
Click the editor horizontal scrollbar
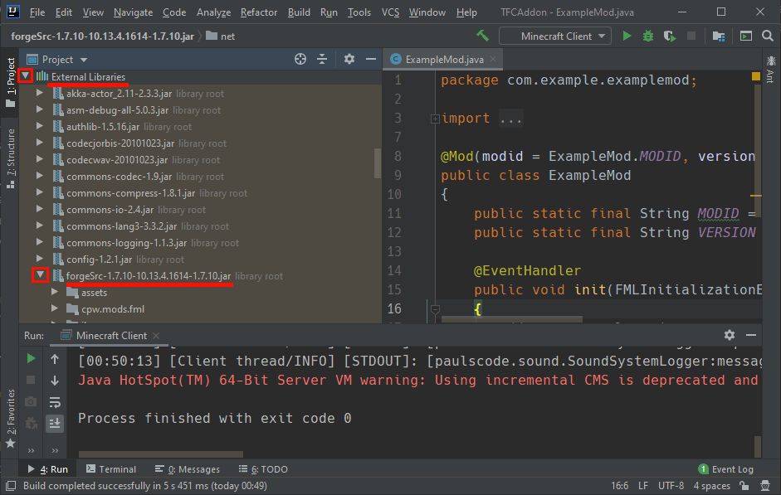coord(512,319)
